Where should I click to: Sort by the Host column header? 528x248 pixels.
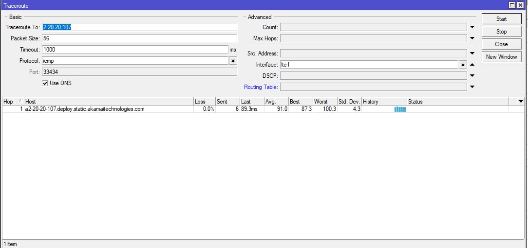point(109,102)
